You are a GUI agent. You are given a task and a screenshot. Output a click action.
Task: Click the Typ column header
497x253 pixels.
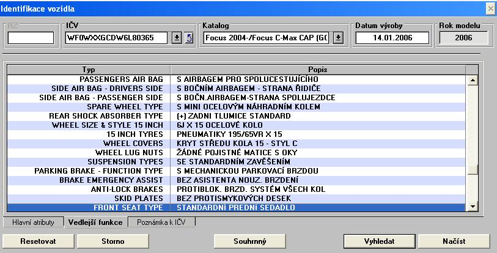[89, 70]
